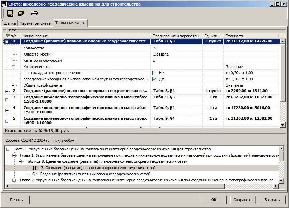Screen dimensions: 289x208
Task: Expand row 2 «Создание высотных опорных сетей»
Action: tap(7, 91)
